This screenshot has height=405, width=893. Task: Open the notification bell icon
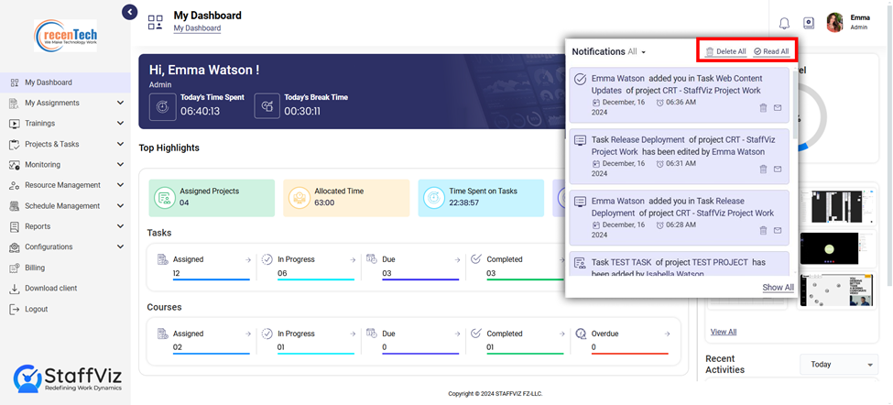[784, 23]
